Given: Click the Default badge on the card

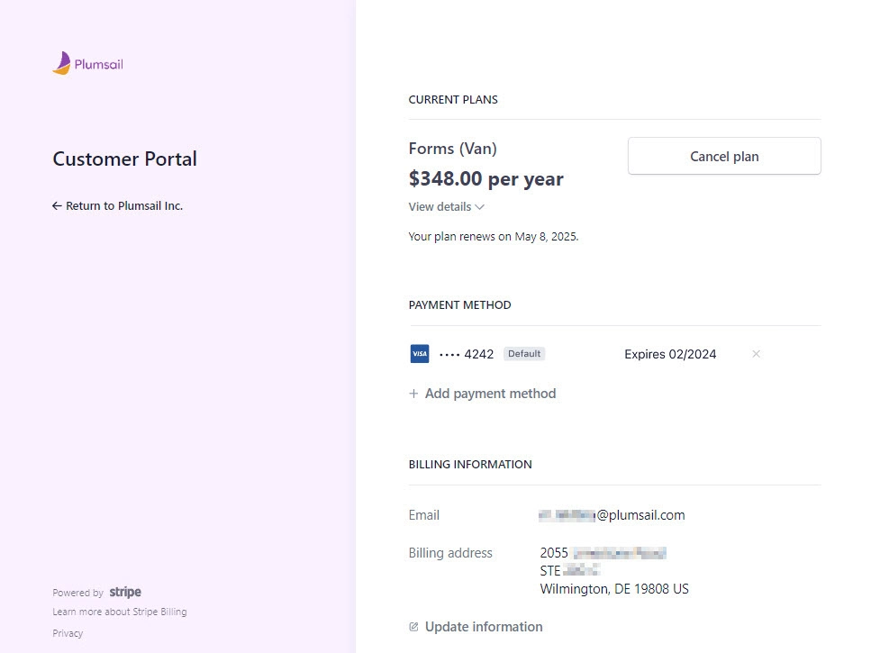Looking at the screenshot, I should (524, 354).
